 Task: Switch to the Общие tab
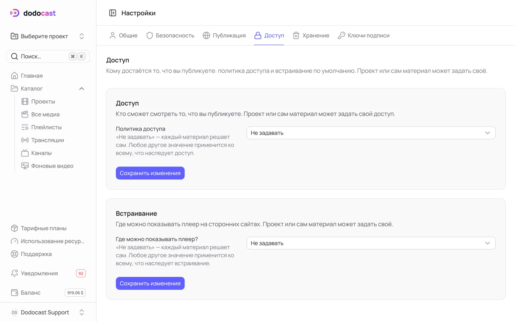pos(124,35)
